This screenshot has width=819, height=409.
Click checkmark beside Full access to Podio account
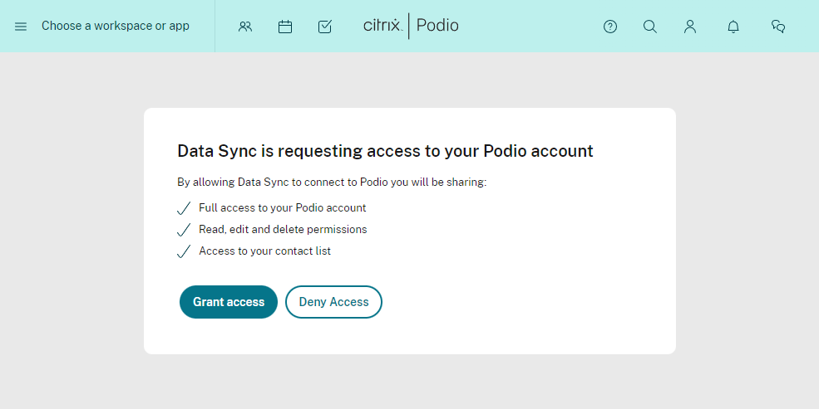[x=184, y=208]
